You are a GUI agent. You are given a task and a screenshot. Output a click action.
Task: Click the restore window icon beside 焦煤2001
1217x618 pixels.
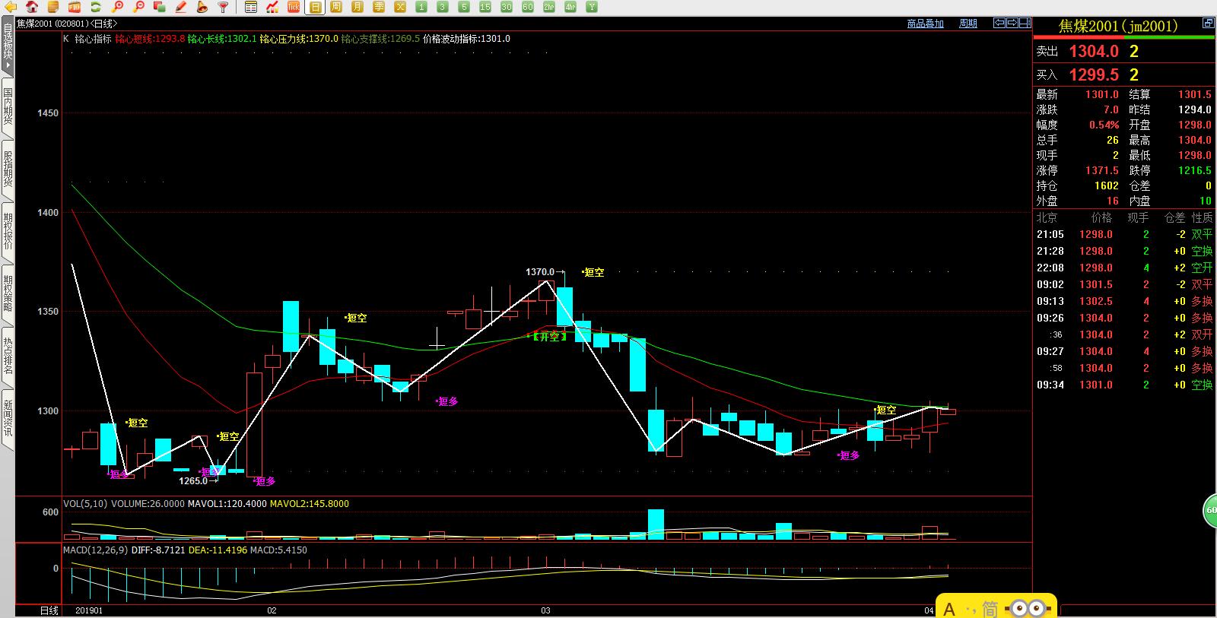click(x=1208, y=24)
